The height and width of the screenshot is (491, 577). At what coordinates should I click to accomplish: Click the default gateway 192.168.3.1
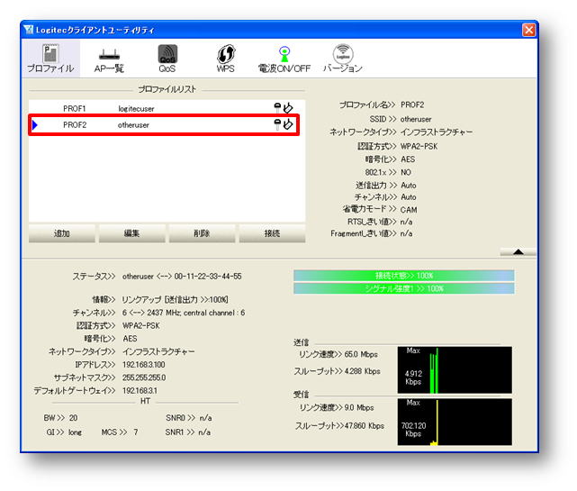(x=140, y=390)
